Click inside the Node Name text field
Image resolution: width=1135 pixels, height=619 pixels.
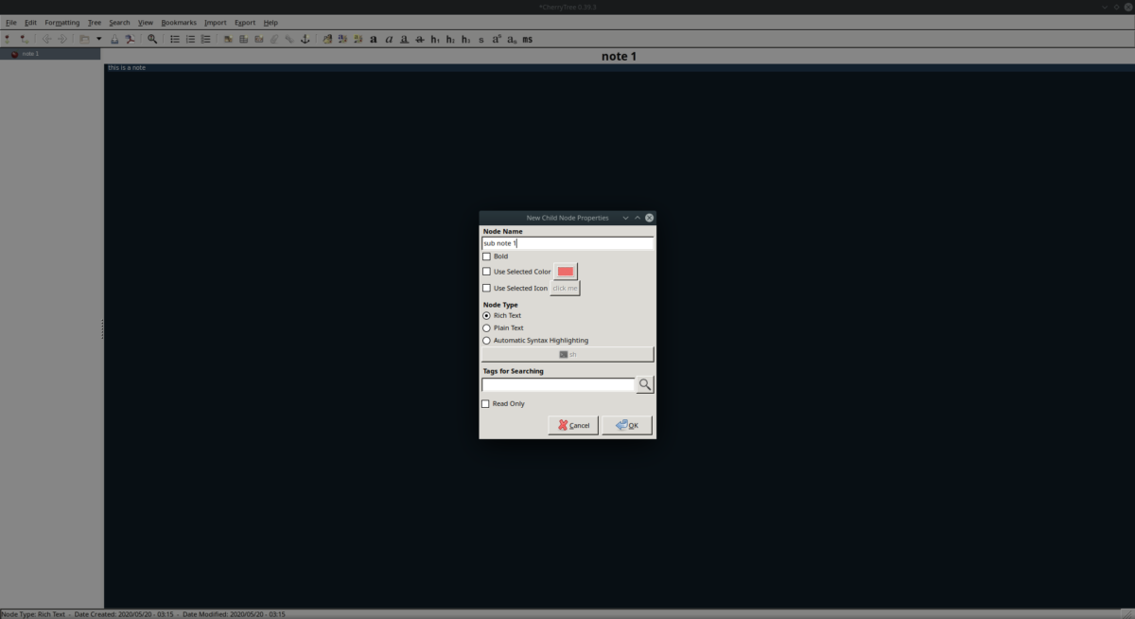567,242
